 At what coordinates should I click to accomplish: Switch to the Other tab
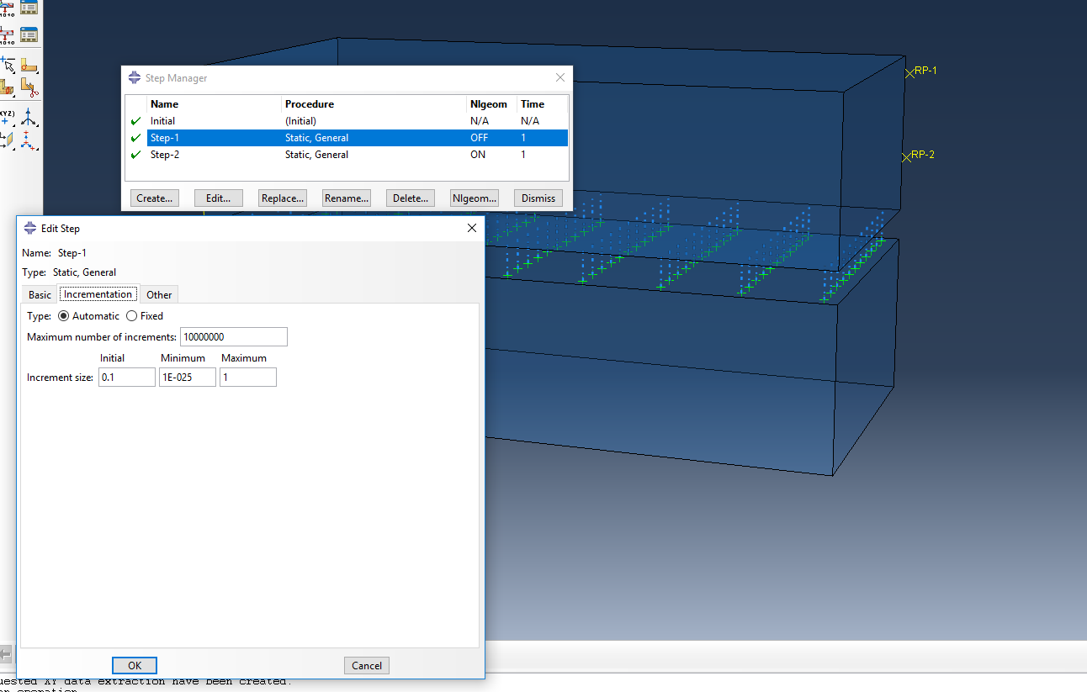pyautogui.click(x=159, y=294)
